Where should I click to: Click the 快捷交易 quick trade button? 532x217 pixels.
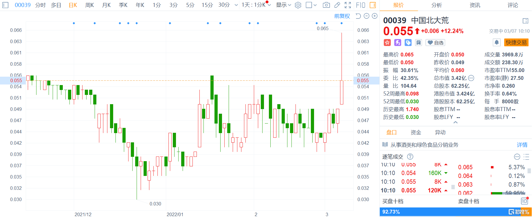516,43
